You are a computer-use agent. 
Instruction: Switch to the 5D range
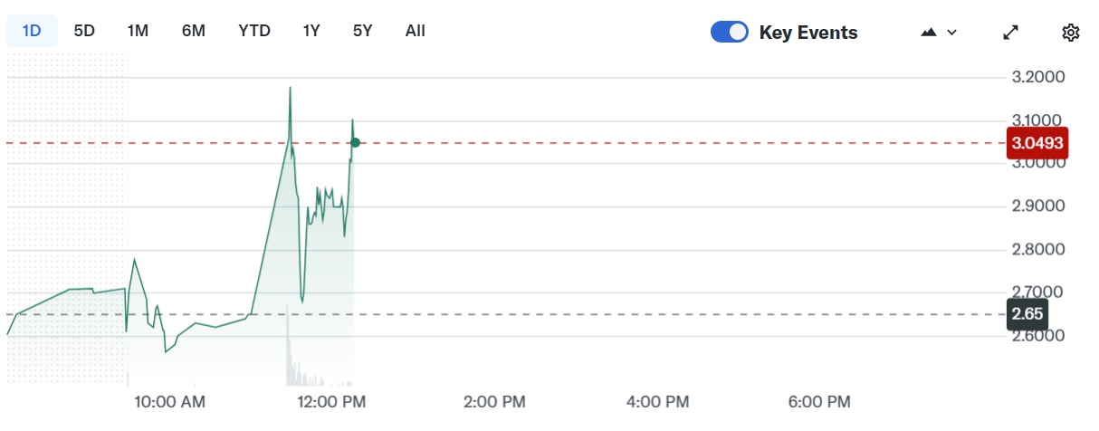[x=84, y=31]
